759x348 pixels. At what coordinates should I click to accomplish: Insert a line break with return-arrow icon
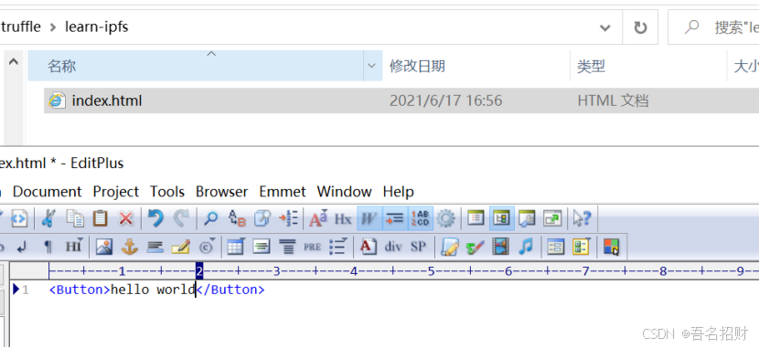click(x=21, y=247)
